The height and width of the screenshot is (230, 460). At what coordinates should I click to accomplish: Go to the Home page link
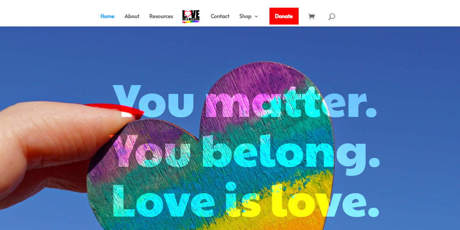pos(107,16)
